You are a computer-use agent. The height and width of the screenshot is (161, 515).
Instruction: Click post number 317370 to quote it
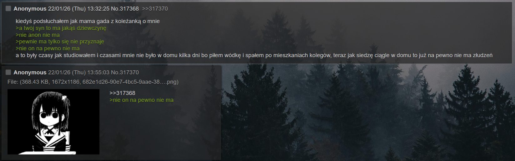(129, 73)
